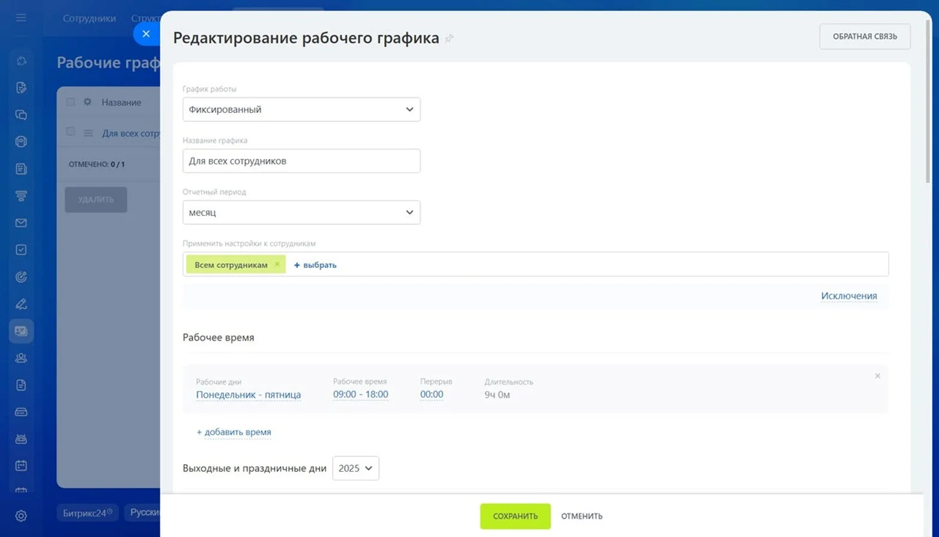Image resolution: width=939 pixels, height=537 pixels.
Task: Click the Название графика input field
Action: [301, 161]
